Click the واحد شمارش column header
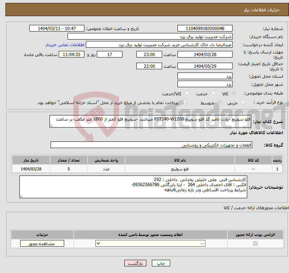The height and width of the screenshot is (273, 289). (106, 160)
